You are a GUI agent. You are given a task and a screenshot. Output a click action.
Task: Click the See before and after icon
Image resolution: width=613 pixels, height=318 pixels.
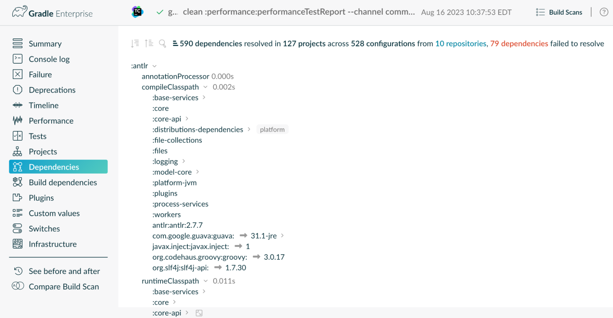(x=18, y=271)
